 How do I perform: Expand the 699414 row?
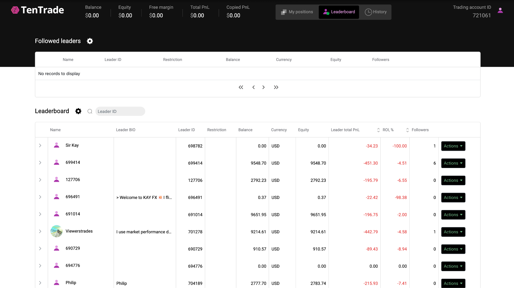40,163
